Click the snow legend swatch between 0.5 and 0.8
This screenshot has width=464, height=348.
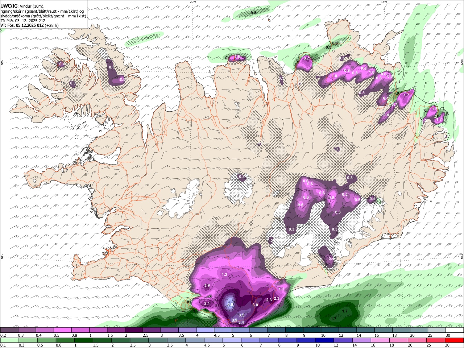(63, 330)
